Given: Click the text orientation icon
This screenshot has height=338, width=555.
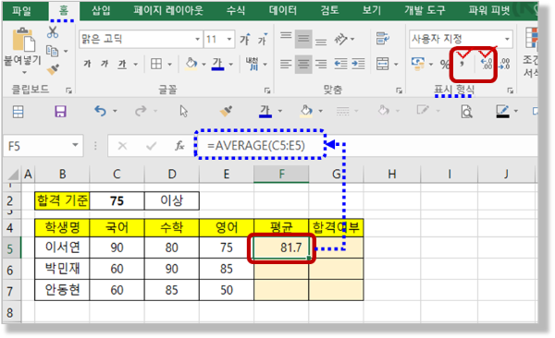Looking at the screenshot, I should click(340, 39).
